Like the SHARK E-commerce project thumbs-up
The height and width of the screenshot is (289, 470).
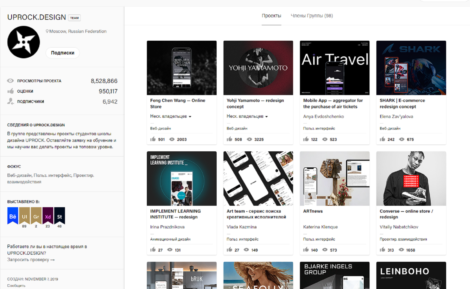pyautogui.click(x=382, y=139)
